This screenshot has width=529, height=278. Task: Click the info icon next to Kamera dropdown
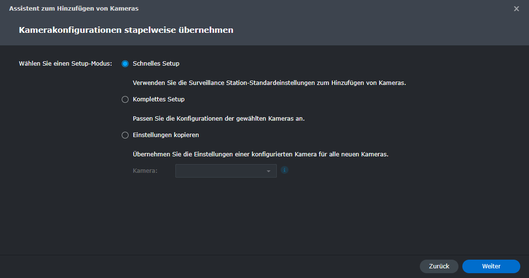tap(285, 170)
